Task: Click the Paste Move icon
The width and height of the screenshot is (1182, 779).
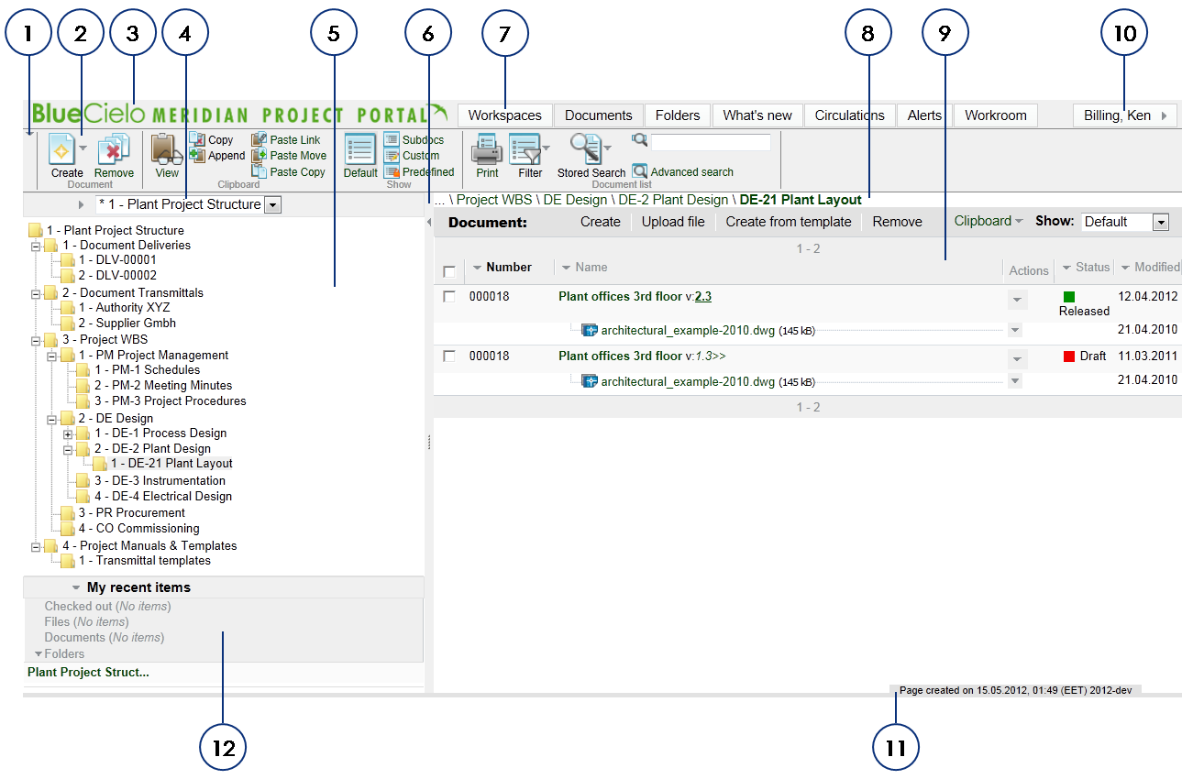Action: tap(259, 155)
